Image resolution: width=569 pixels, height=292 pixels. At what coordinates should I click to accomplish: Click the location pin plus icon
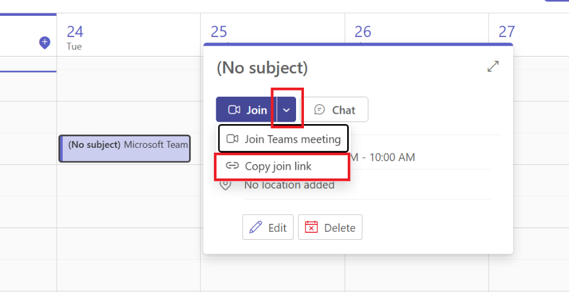pyautogui.click(x=44, y=43)
